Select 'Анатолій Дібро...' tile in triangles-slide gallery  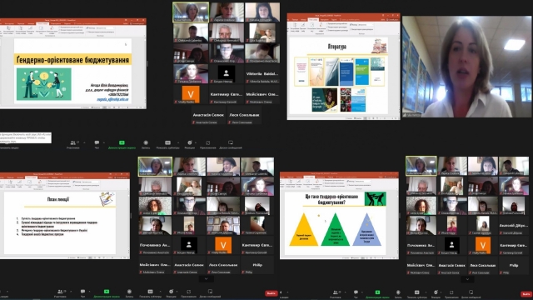[514, 226]
